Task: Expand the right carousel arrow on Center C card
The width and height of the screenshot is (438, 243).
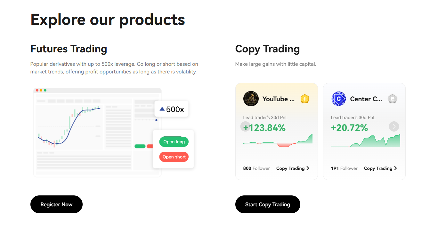Action: [394, 126]
